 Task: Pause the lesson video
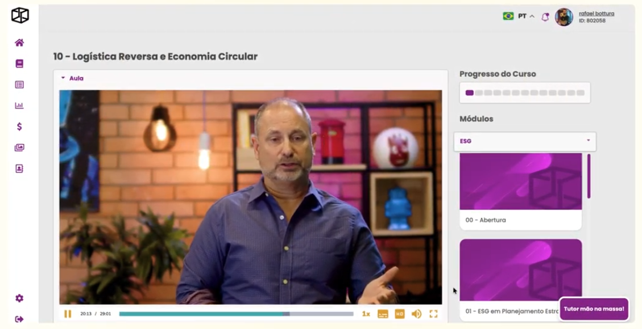68,314
